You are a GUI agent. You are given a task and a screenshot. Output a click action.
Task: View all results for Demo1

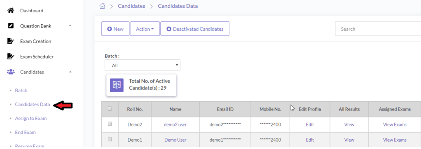[x=349, y=140]
